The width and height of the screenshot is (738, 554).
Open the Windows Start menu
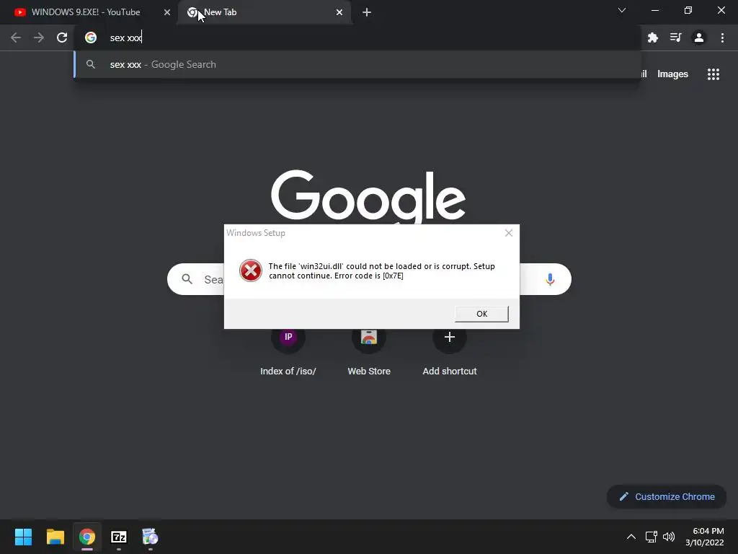(x=23, y=537)
